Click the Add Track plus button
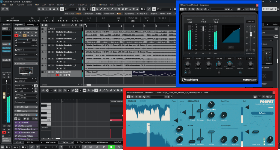The image size is (280, 150). pos(42,25)
